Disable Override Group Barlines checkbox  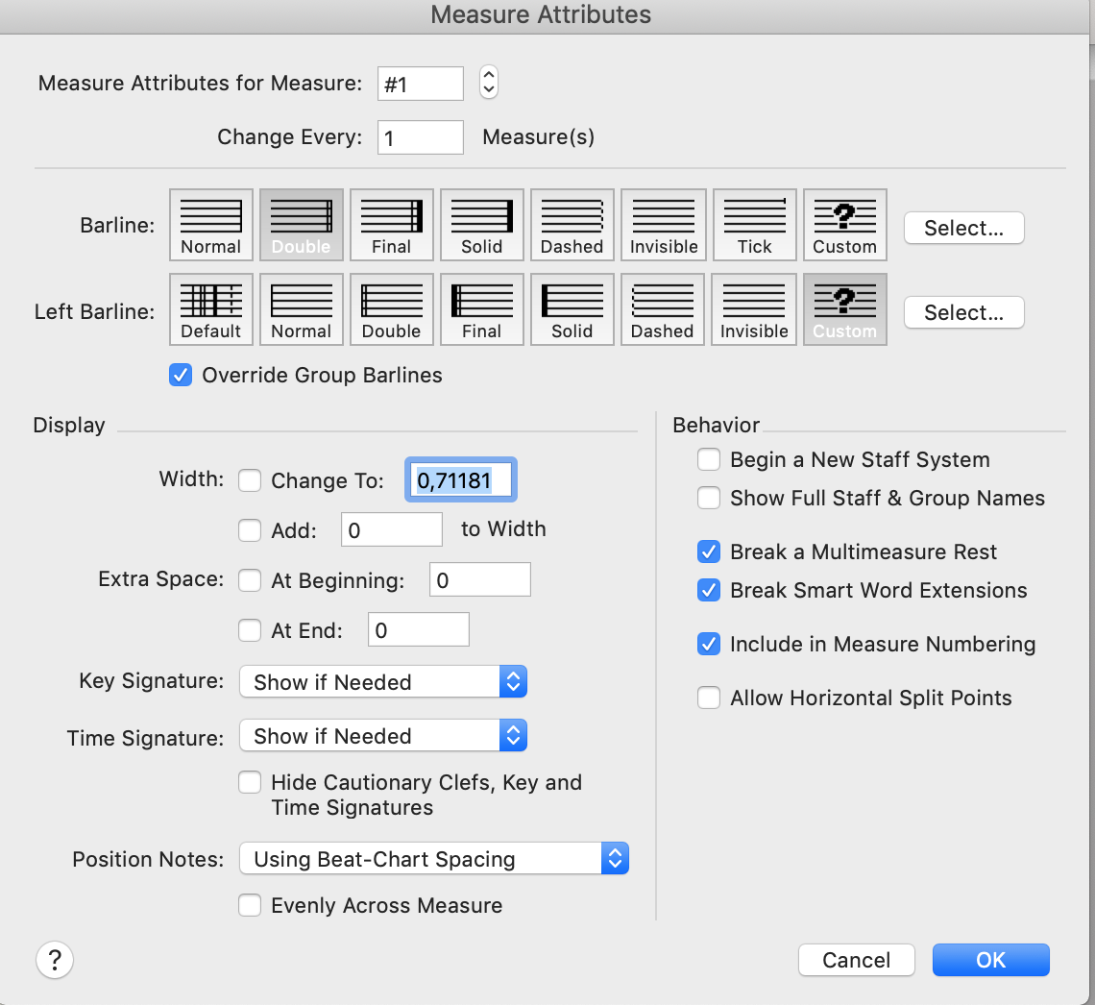[181, 375]
